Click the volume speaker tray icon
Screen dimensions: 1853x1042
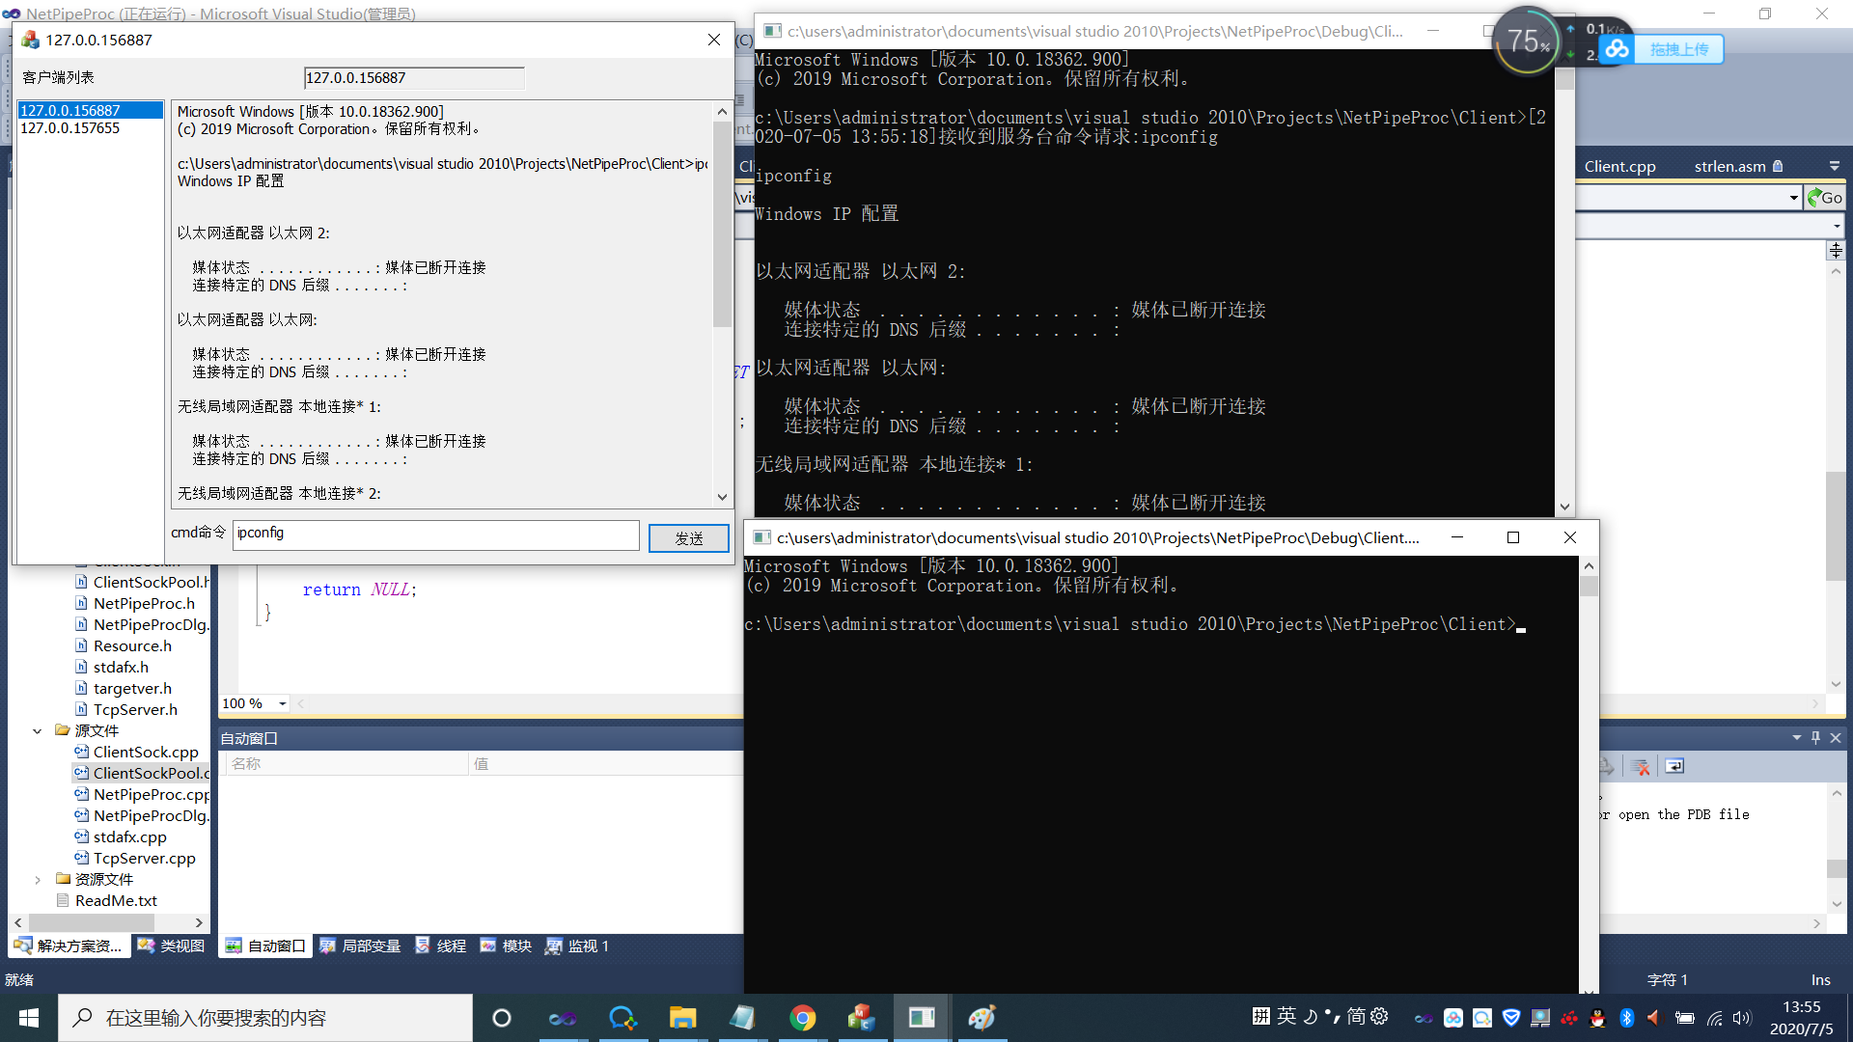coord(1742,1018)
